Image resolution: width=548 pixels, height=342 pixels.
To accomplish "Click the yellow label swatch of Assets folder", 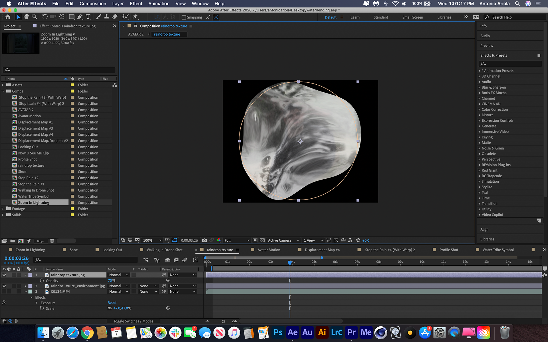I will pos(72,85).
